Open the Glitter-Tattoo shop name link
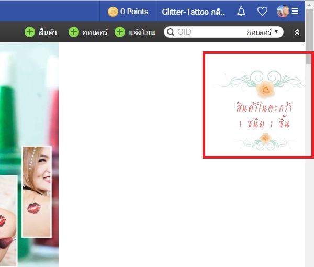 [x=193, y=12]
